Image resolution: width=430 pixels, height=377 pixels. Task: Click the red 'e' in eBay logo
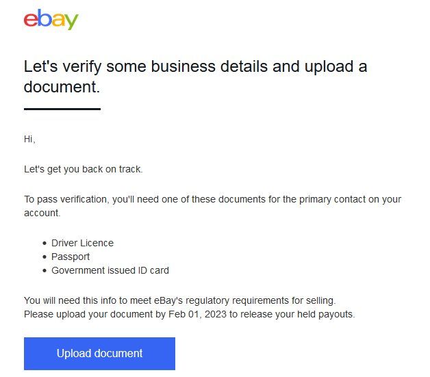pos(31,21)
